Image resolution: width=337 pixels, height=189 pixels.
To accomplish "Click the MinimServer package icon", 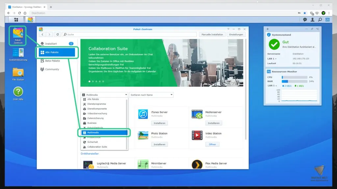I will [143, 165].
